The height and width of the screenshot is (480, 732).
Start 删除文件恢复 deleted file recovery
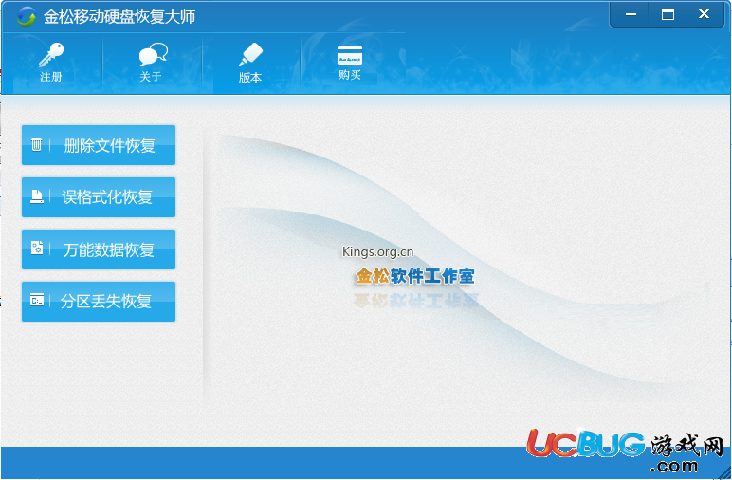point(99,145)
